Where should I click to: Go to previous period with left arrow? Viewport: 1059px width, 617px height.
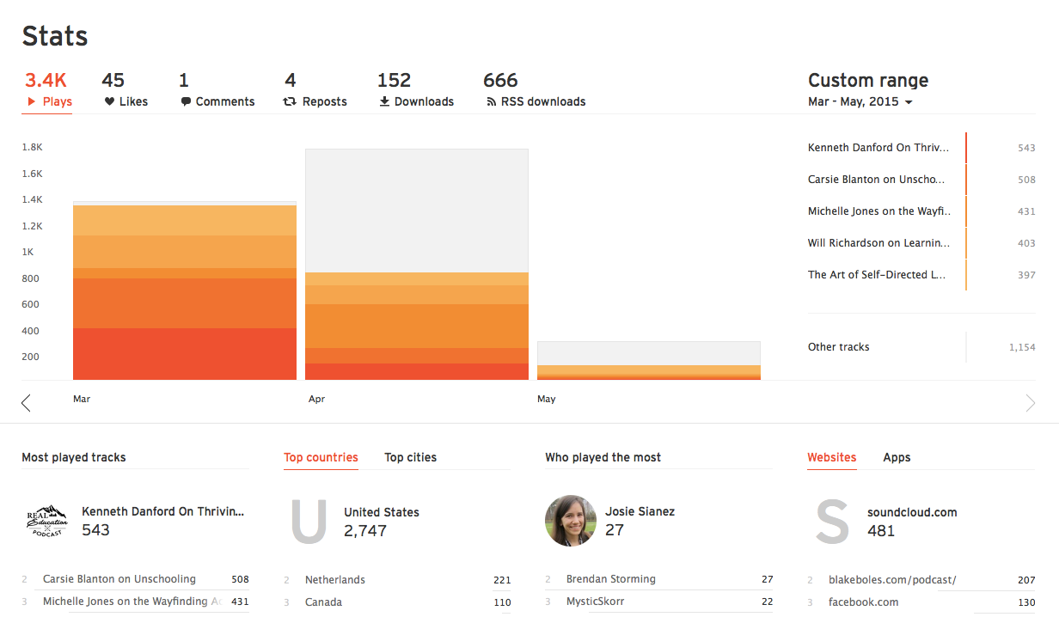[x=26, y=402]
